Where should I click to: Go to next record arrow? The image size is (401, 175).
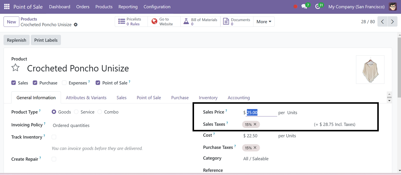tap(392, 22)
